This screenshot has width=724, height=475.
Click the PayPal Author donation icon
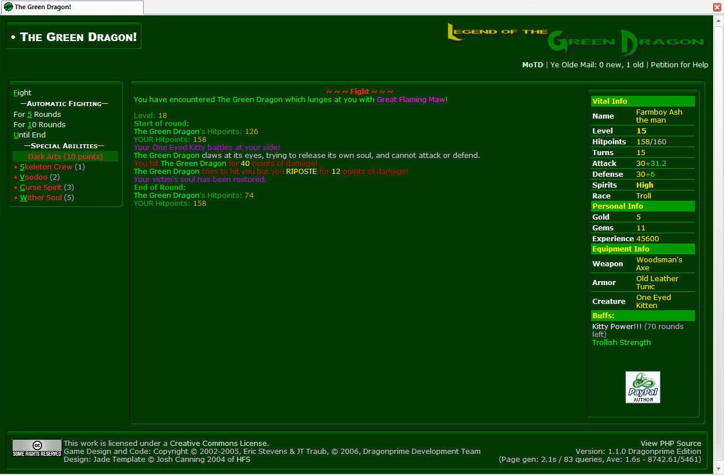(642, 387)
